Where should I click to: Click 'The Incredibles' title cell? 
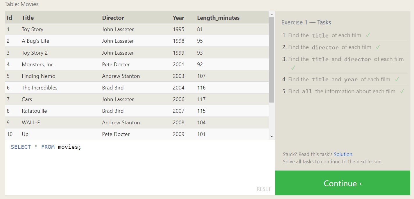[x=40, y=88]
